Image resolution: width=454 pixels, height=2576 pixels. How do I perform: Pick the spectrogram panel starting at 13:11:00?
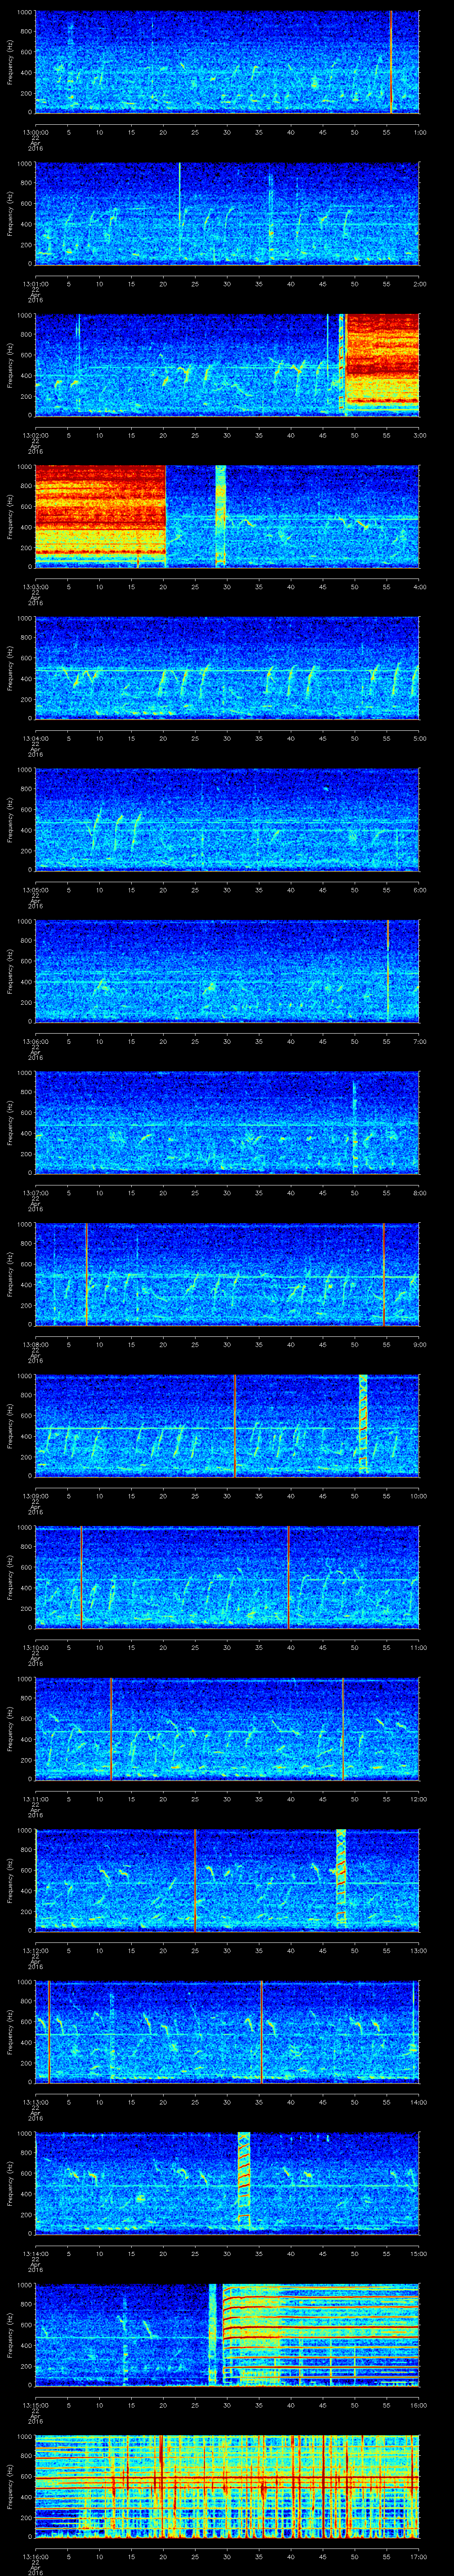point(227,1729)
